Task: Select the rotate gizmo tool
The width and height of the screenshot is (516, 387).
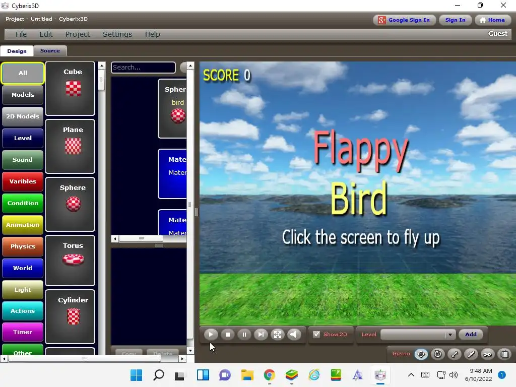Action: [x=438, y=354]
